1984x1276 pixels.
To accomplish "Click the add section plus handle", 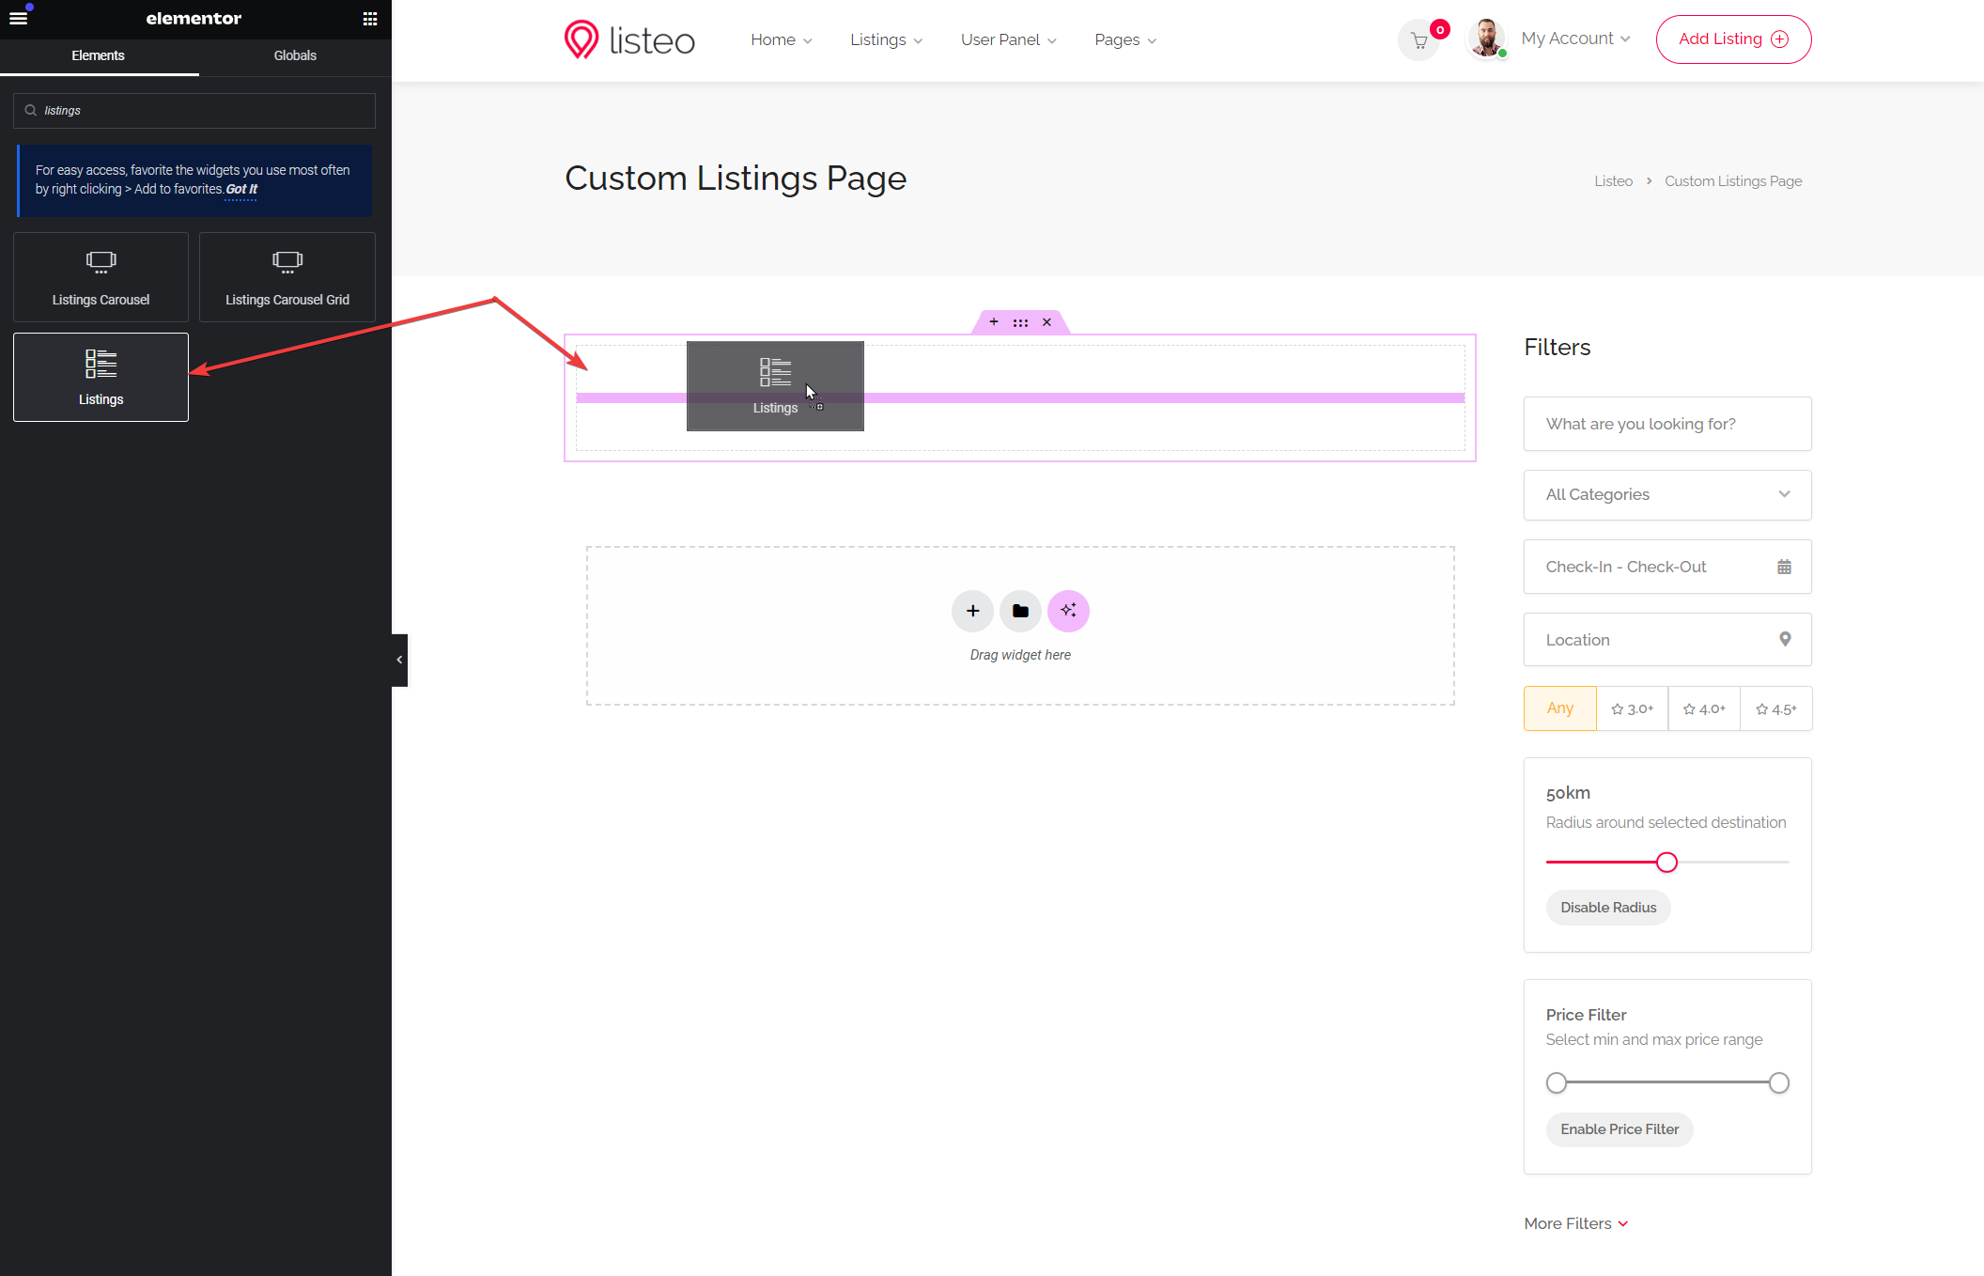I will click(994, 322).
